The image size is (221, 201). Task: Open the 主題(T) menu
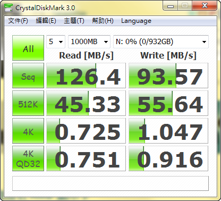pyautogui.click(x=74, y=21)
